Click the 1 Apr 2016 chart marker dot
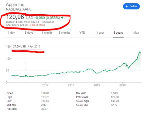 pyautogui.click(x=26, y=76)
